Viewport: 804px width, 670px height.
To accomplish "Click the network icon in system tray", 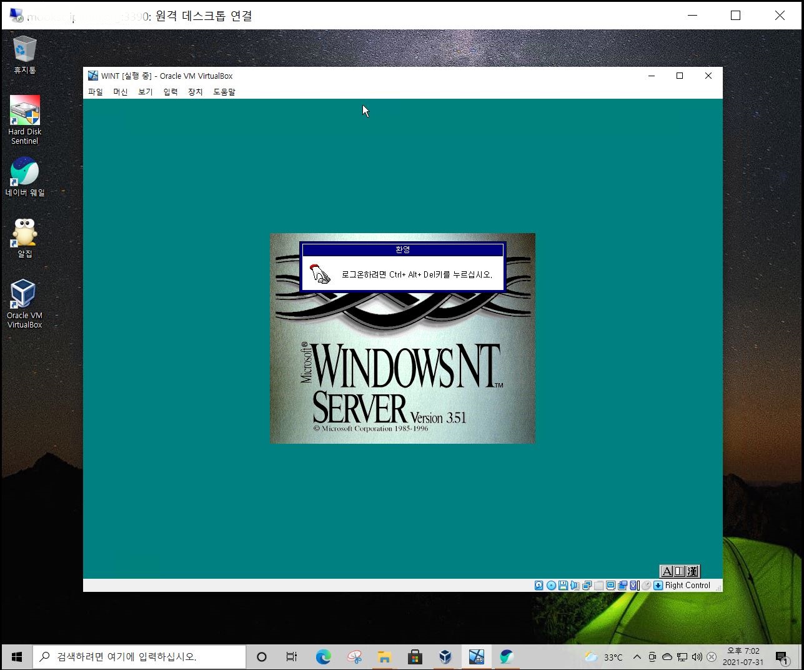I will 682,657.
